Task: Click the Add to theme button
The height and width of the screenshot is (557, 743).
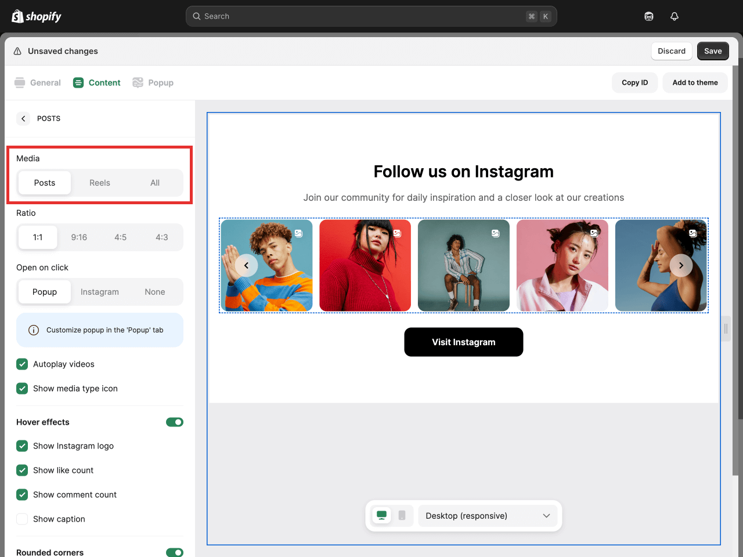Action: pyautogui.click(x=695, y=83)
